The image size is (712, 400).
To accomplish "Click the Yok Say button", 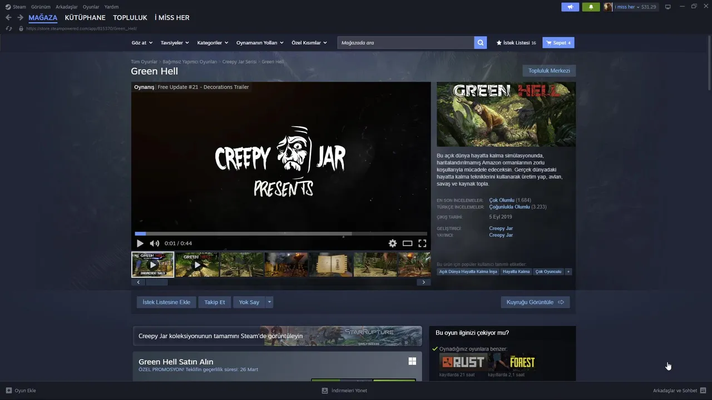I will pos(249,302).
